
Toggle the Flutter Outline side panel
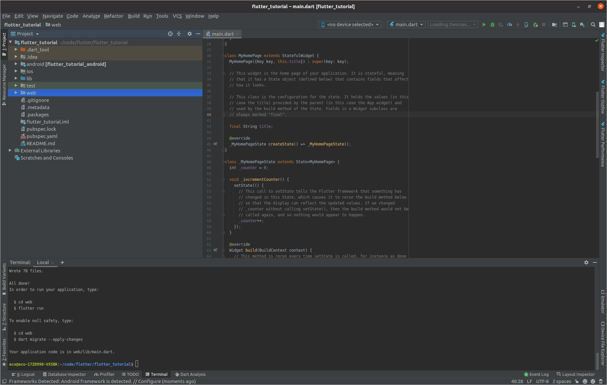(x=603, y=97)
